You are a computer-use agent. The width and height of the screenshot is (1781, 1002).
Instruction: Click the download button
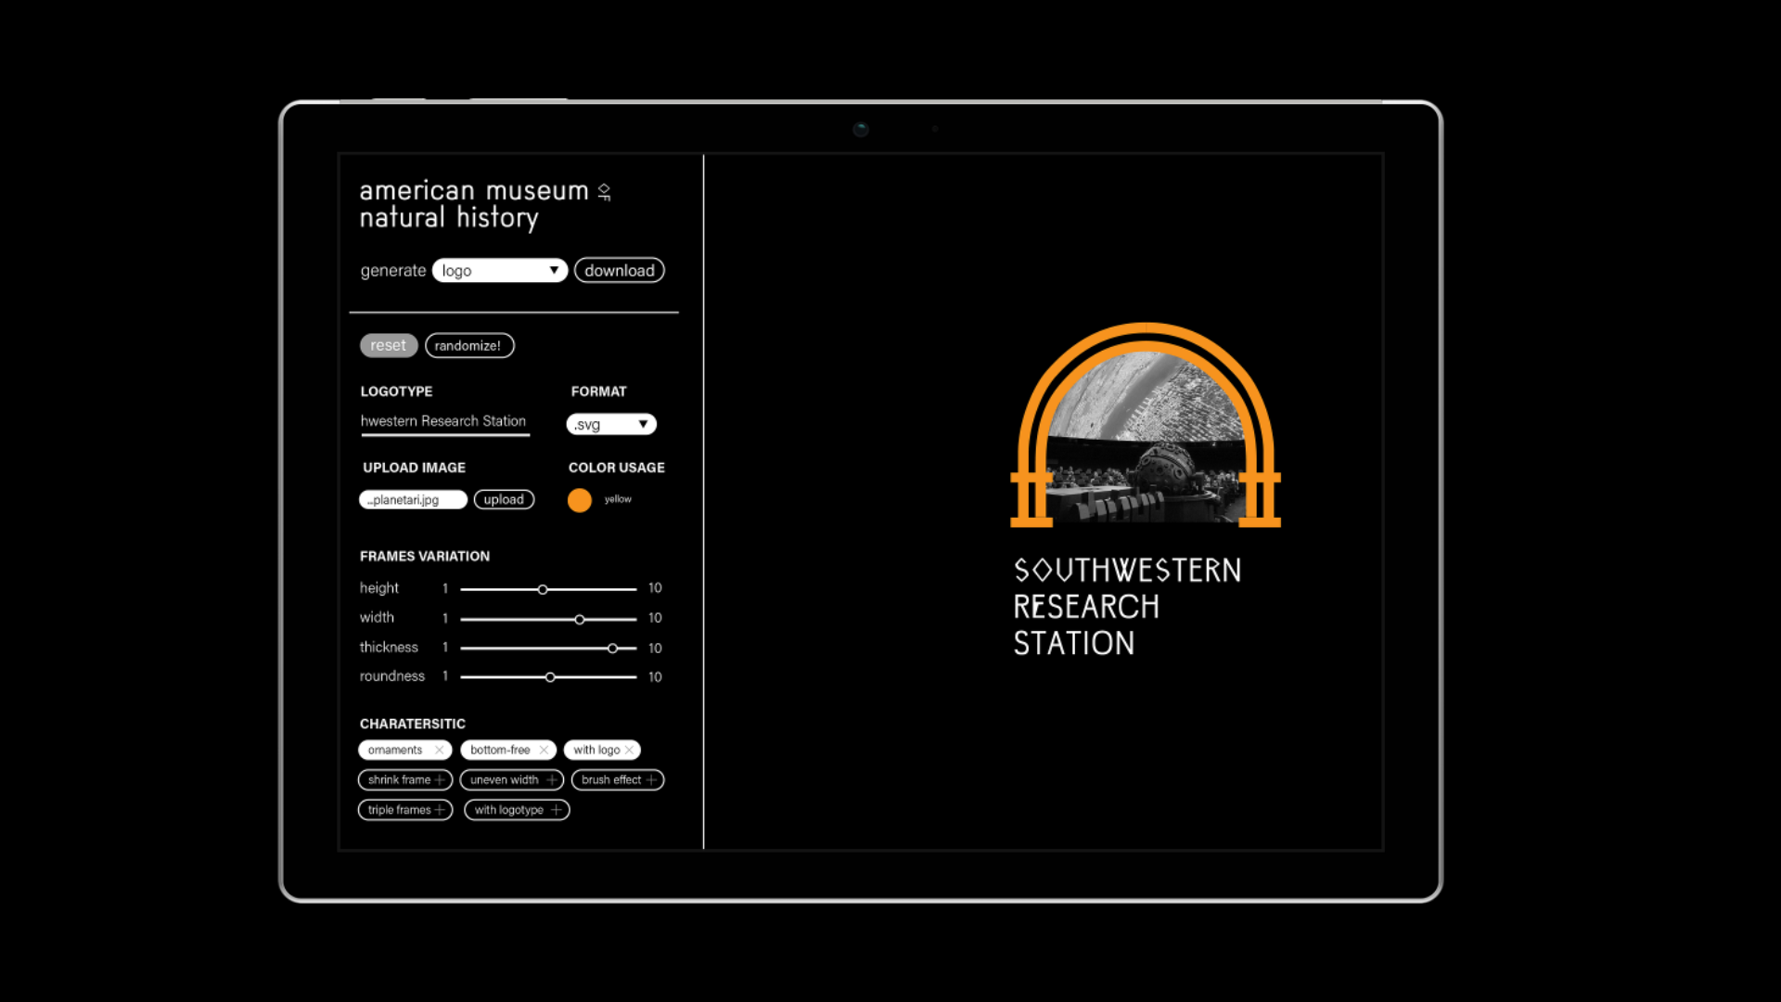(x=619, y=271)
